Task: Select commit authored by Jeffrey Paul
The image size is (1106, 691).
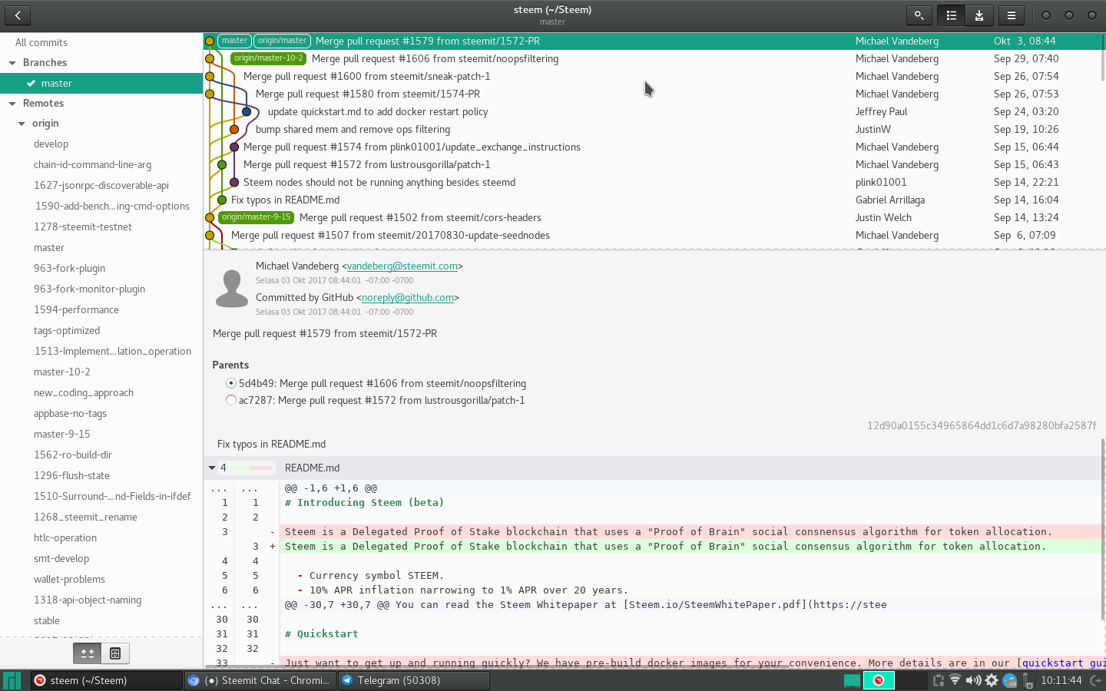Action: coord(654,111)
